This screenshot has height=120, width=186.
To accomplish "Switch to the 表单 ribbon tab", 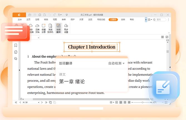I will coord(64,20).
